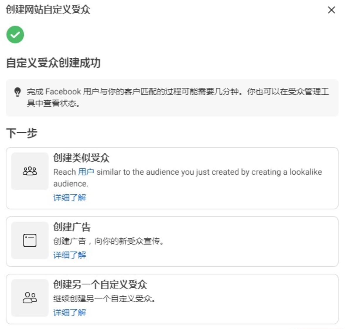Open 详细了解 under 创建广告

pyautogui.click(x=70, y=255)
